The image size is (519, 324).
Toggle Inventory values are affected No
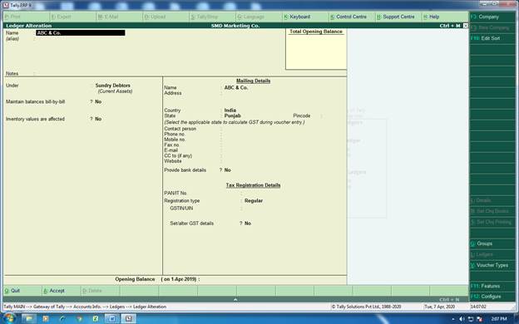tap(98, 119)
